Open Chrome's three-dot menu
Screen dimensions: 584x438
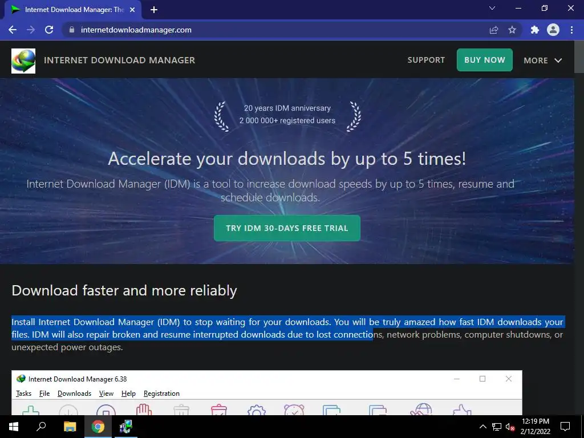click(x=571, y=30)
